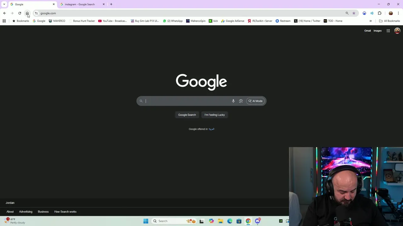Open (16) Home / Twitter bookmark
This screenshot has height=226, width=403.
tap(307, 21)
